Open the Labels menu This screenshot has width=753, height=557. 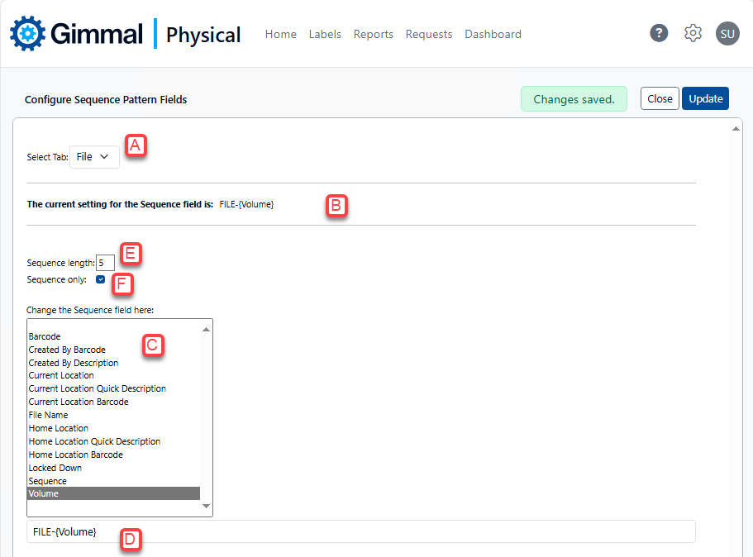click(325, 34)
